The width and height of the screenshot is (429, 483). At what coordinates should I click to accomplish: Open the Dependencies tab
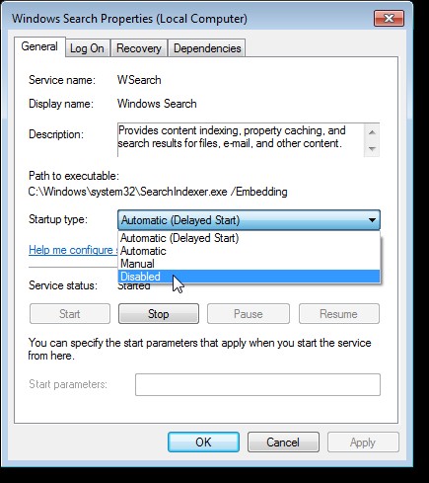[207, 48]
